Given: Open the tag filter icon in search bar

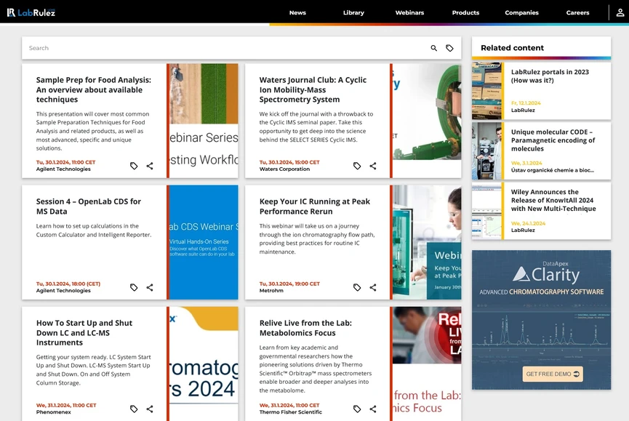Looking at the screenshot, I should click(x=449, y=48).
